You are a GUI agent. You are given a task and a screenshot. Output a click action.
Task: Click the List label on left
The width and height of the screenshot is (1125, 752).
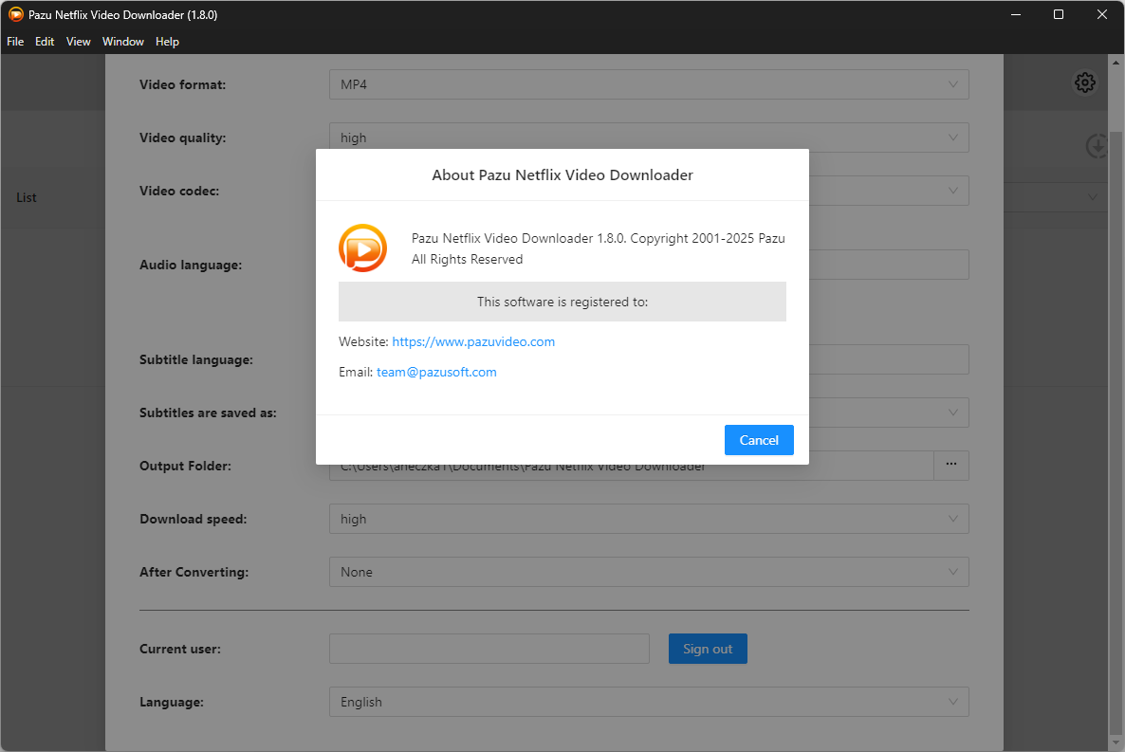[27, 197]
